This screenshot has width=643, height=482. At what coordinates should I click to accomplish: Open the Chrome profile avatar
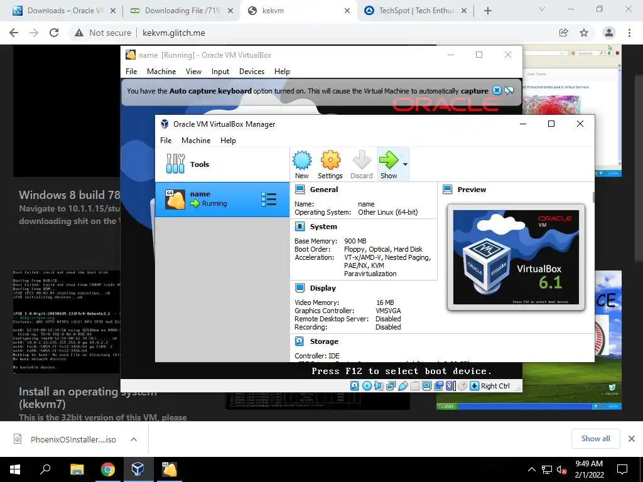coord(609,33)
